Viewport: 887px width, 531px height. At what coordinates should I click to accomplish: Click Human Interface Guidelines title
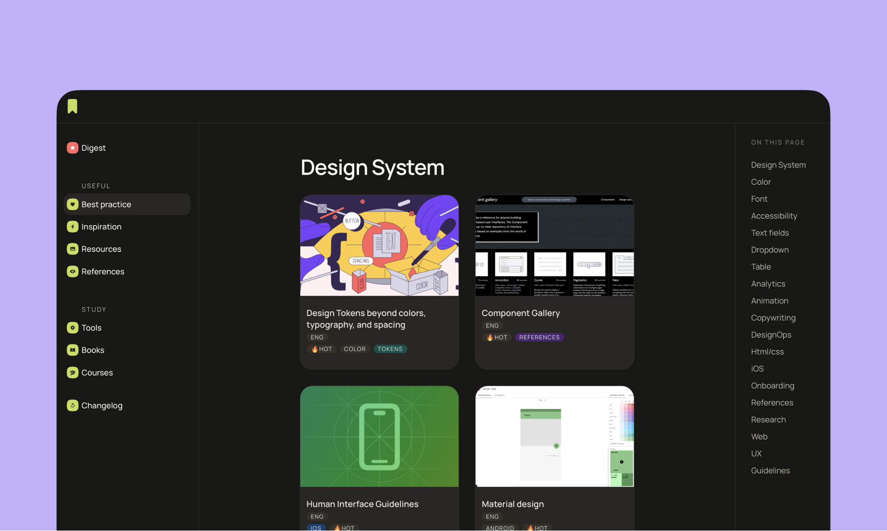click(x=362, y=504)
